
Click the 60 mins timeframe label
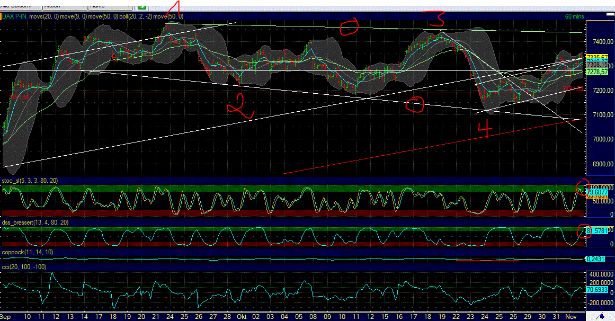575,16
